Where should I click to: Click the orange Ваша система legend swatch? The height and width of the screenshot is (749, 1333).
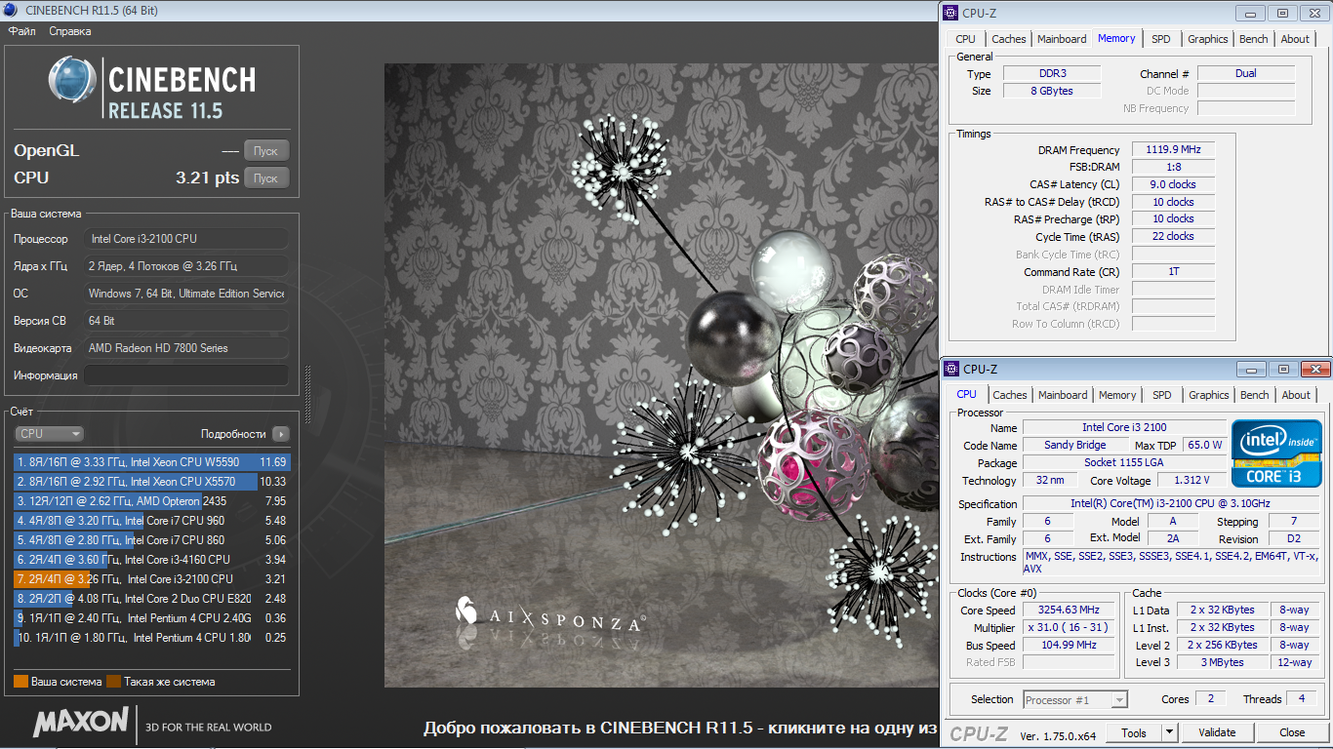tap(20, 682)
